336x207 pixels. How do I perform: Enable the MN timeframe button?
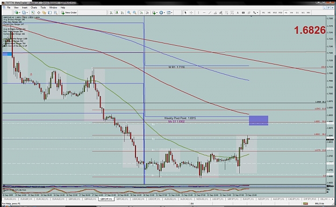coord(309,13)
